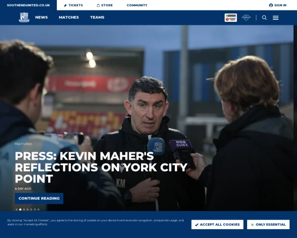
Task: Go to the Community link
Action: point(137,5)
